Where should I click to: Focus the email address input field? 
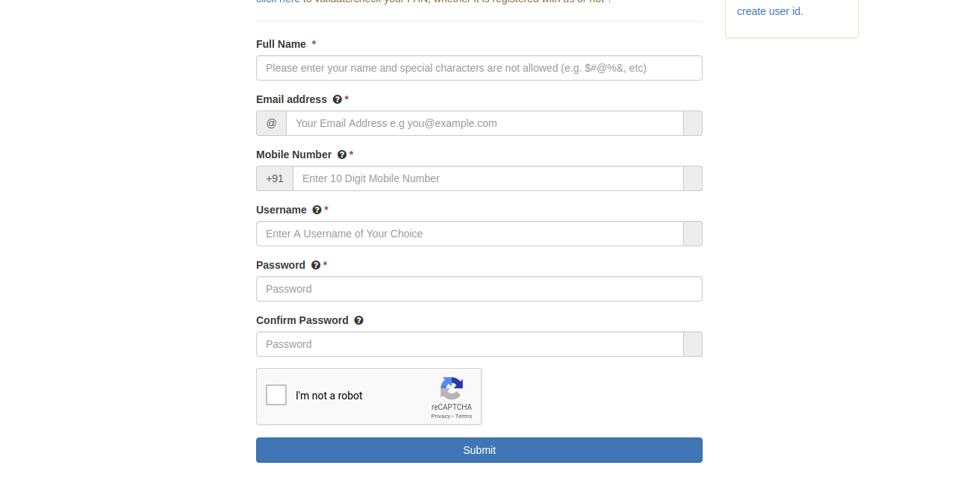pos(485,123)
